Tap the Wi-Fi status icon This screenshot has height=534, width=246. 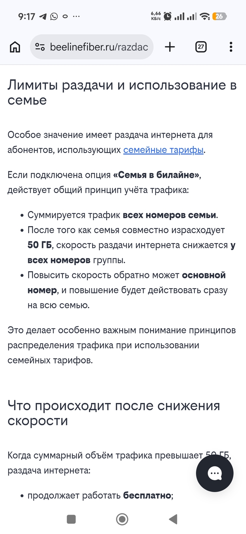[205, 16]
